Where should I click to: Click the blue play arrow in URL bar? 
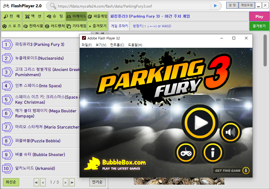point(215,6)
